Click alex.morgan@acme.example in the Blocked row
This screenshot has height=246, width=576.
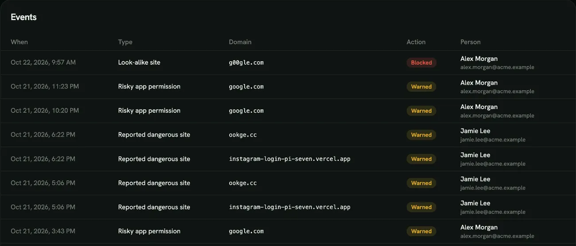(497, 67)
